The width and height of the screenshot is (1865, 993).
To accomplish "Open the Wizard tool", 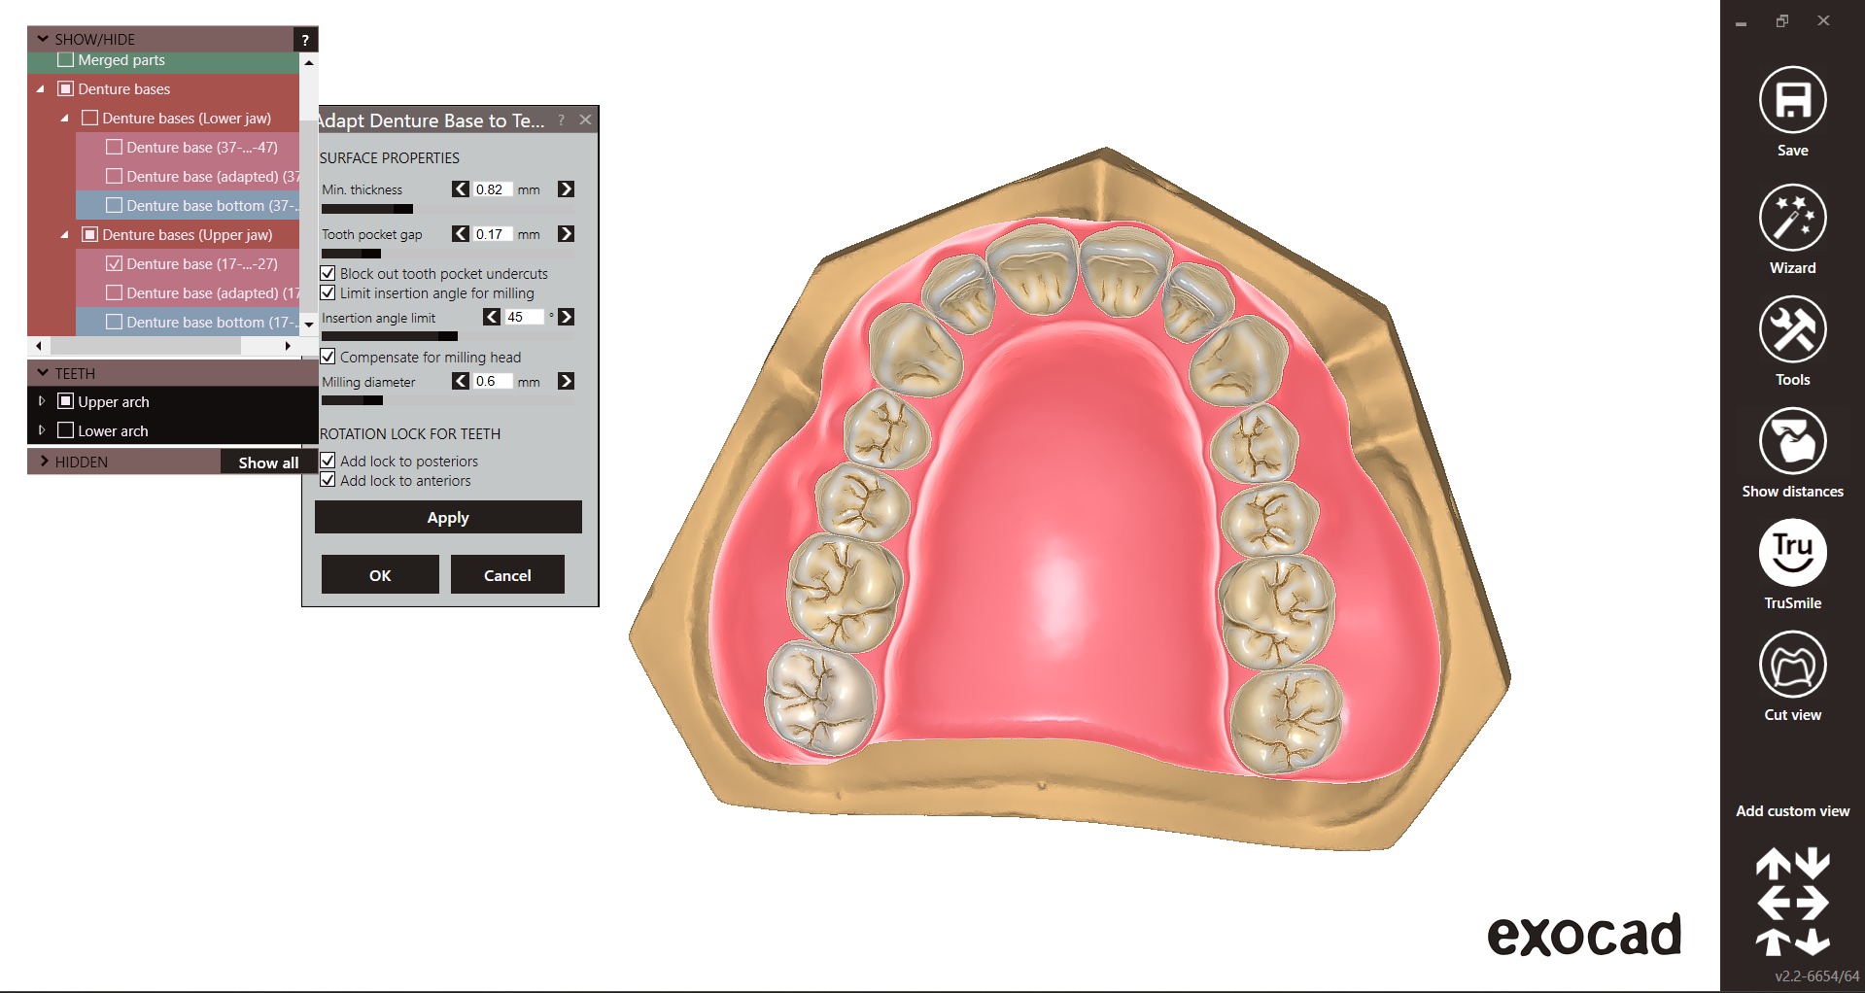I will (1792, 218).
